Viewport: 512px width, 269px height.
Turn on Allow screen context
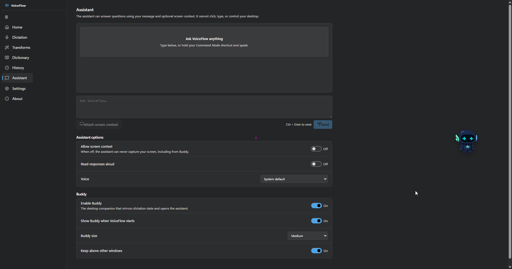[x=316, y=149]
